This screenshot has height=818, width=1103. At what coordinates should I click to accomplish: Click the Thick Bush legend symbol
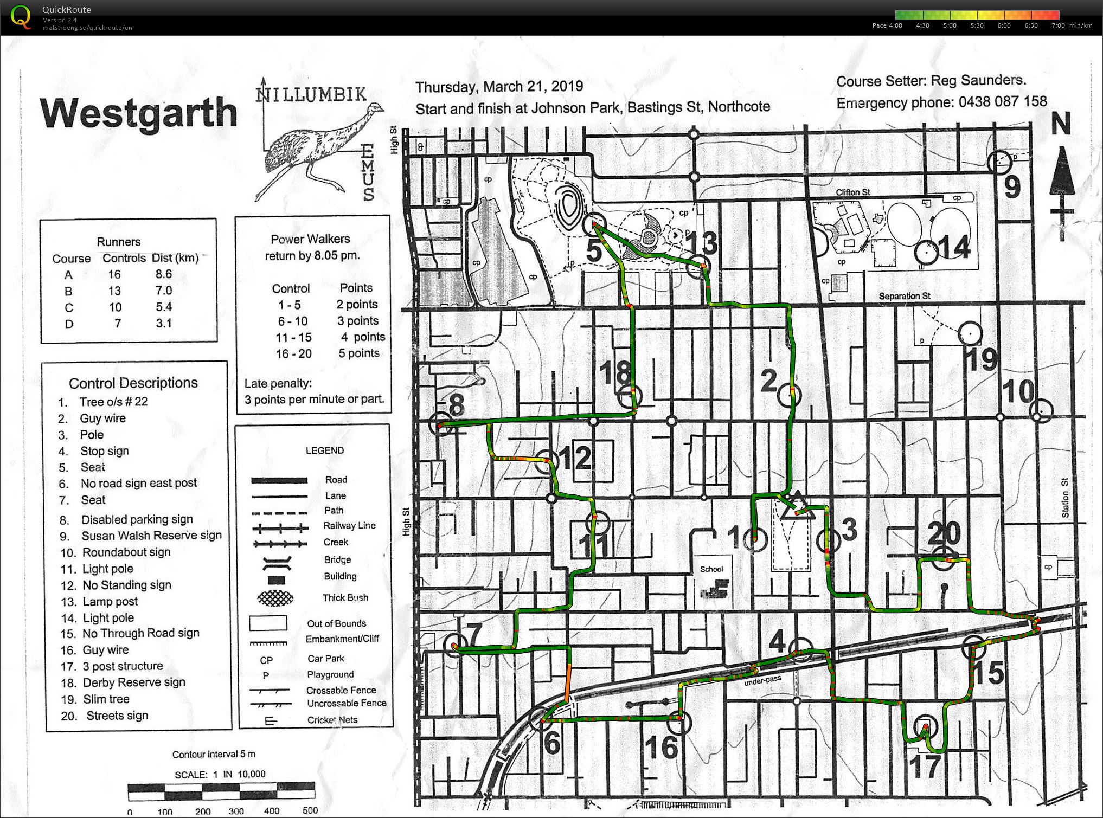[276, 598]
